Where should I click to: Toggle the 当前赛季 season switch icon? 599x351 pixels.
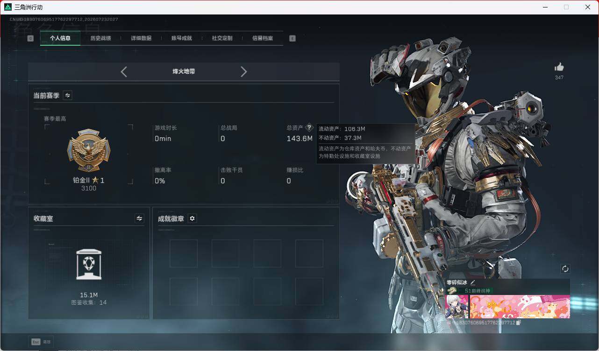(x=68, y=95)
